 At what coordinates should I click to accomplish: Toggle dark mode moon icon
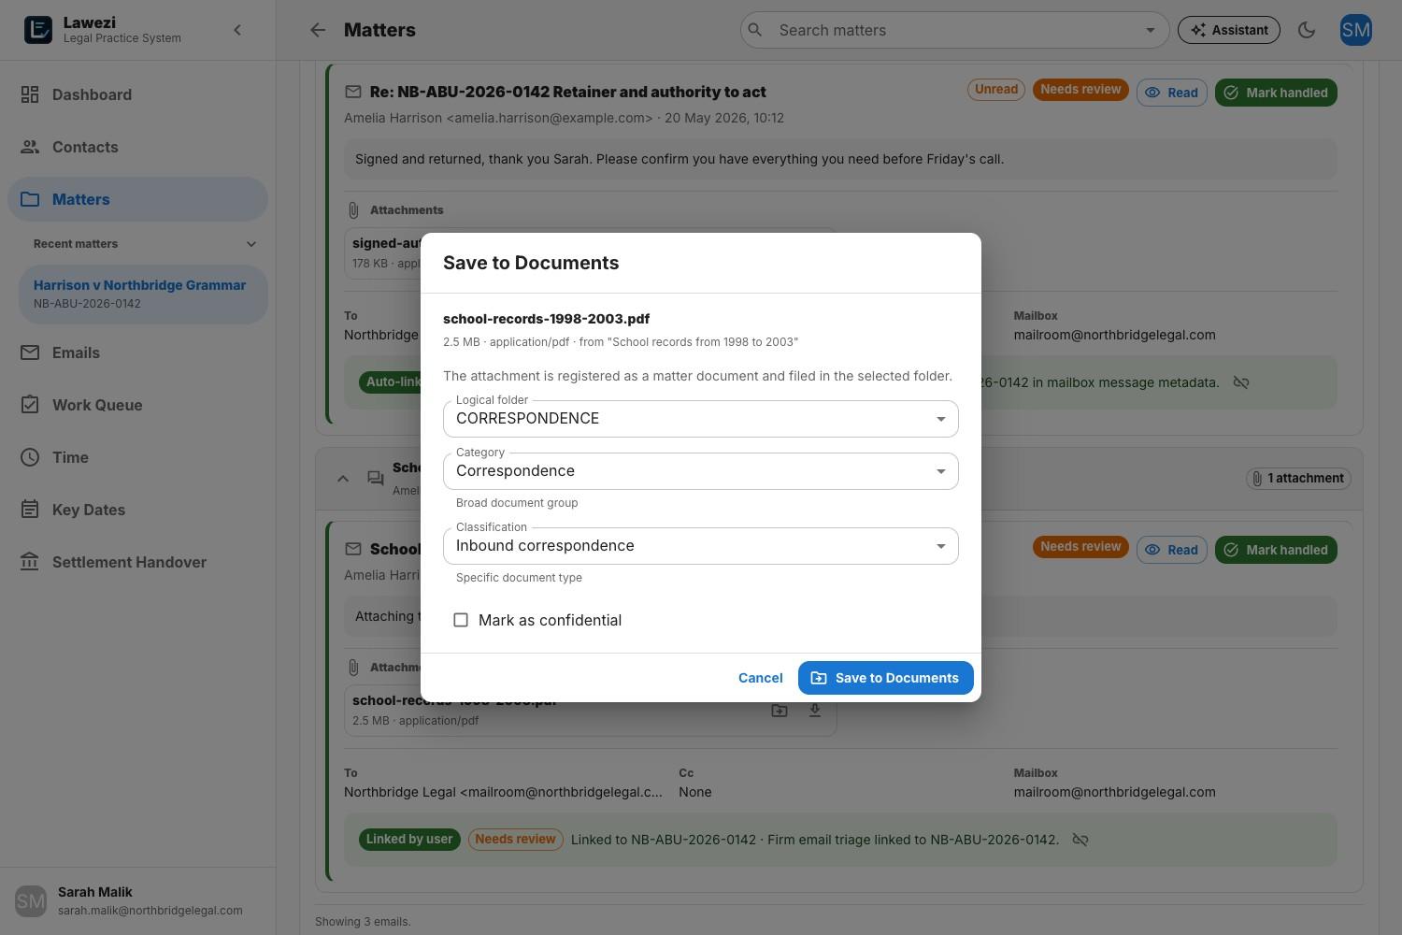1307,30
